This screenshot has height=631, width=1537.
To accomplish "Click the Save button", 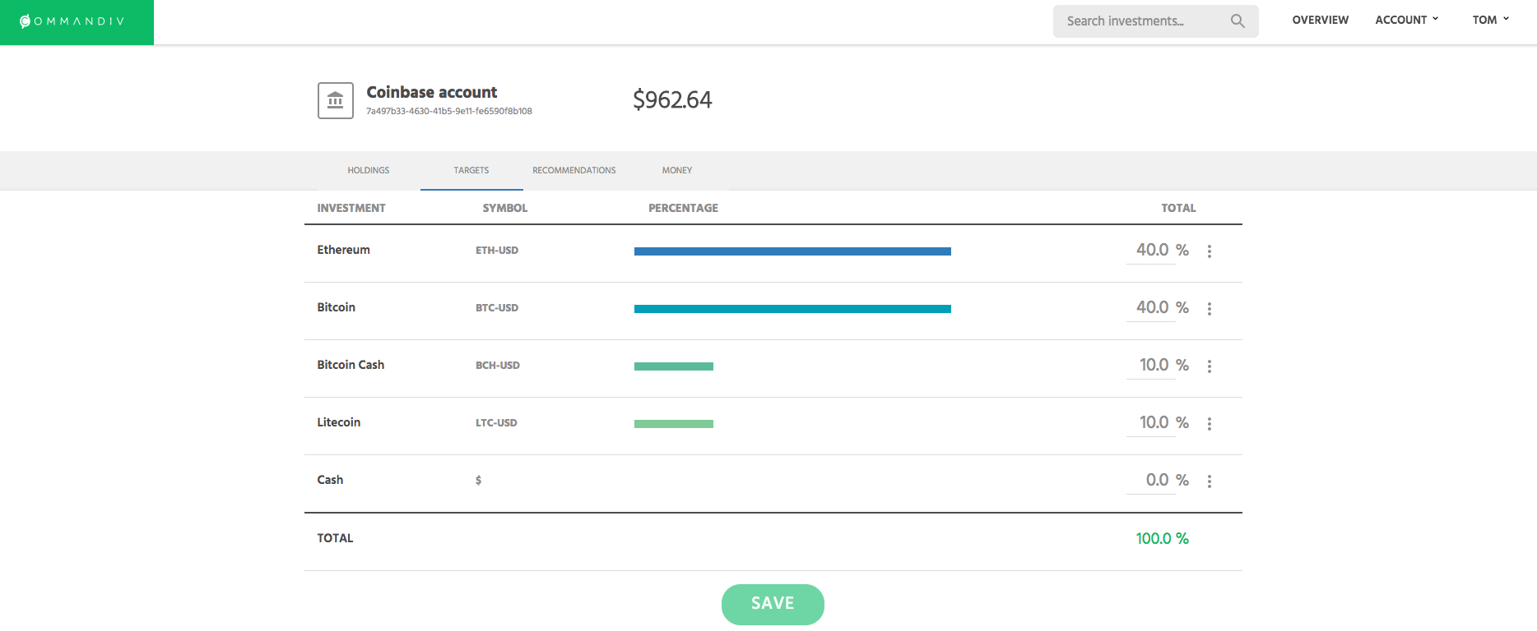I will (x=773, y=604).
